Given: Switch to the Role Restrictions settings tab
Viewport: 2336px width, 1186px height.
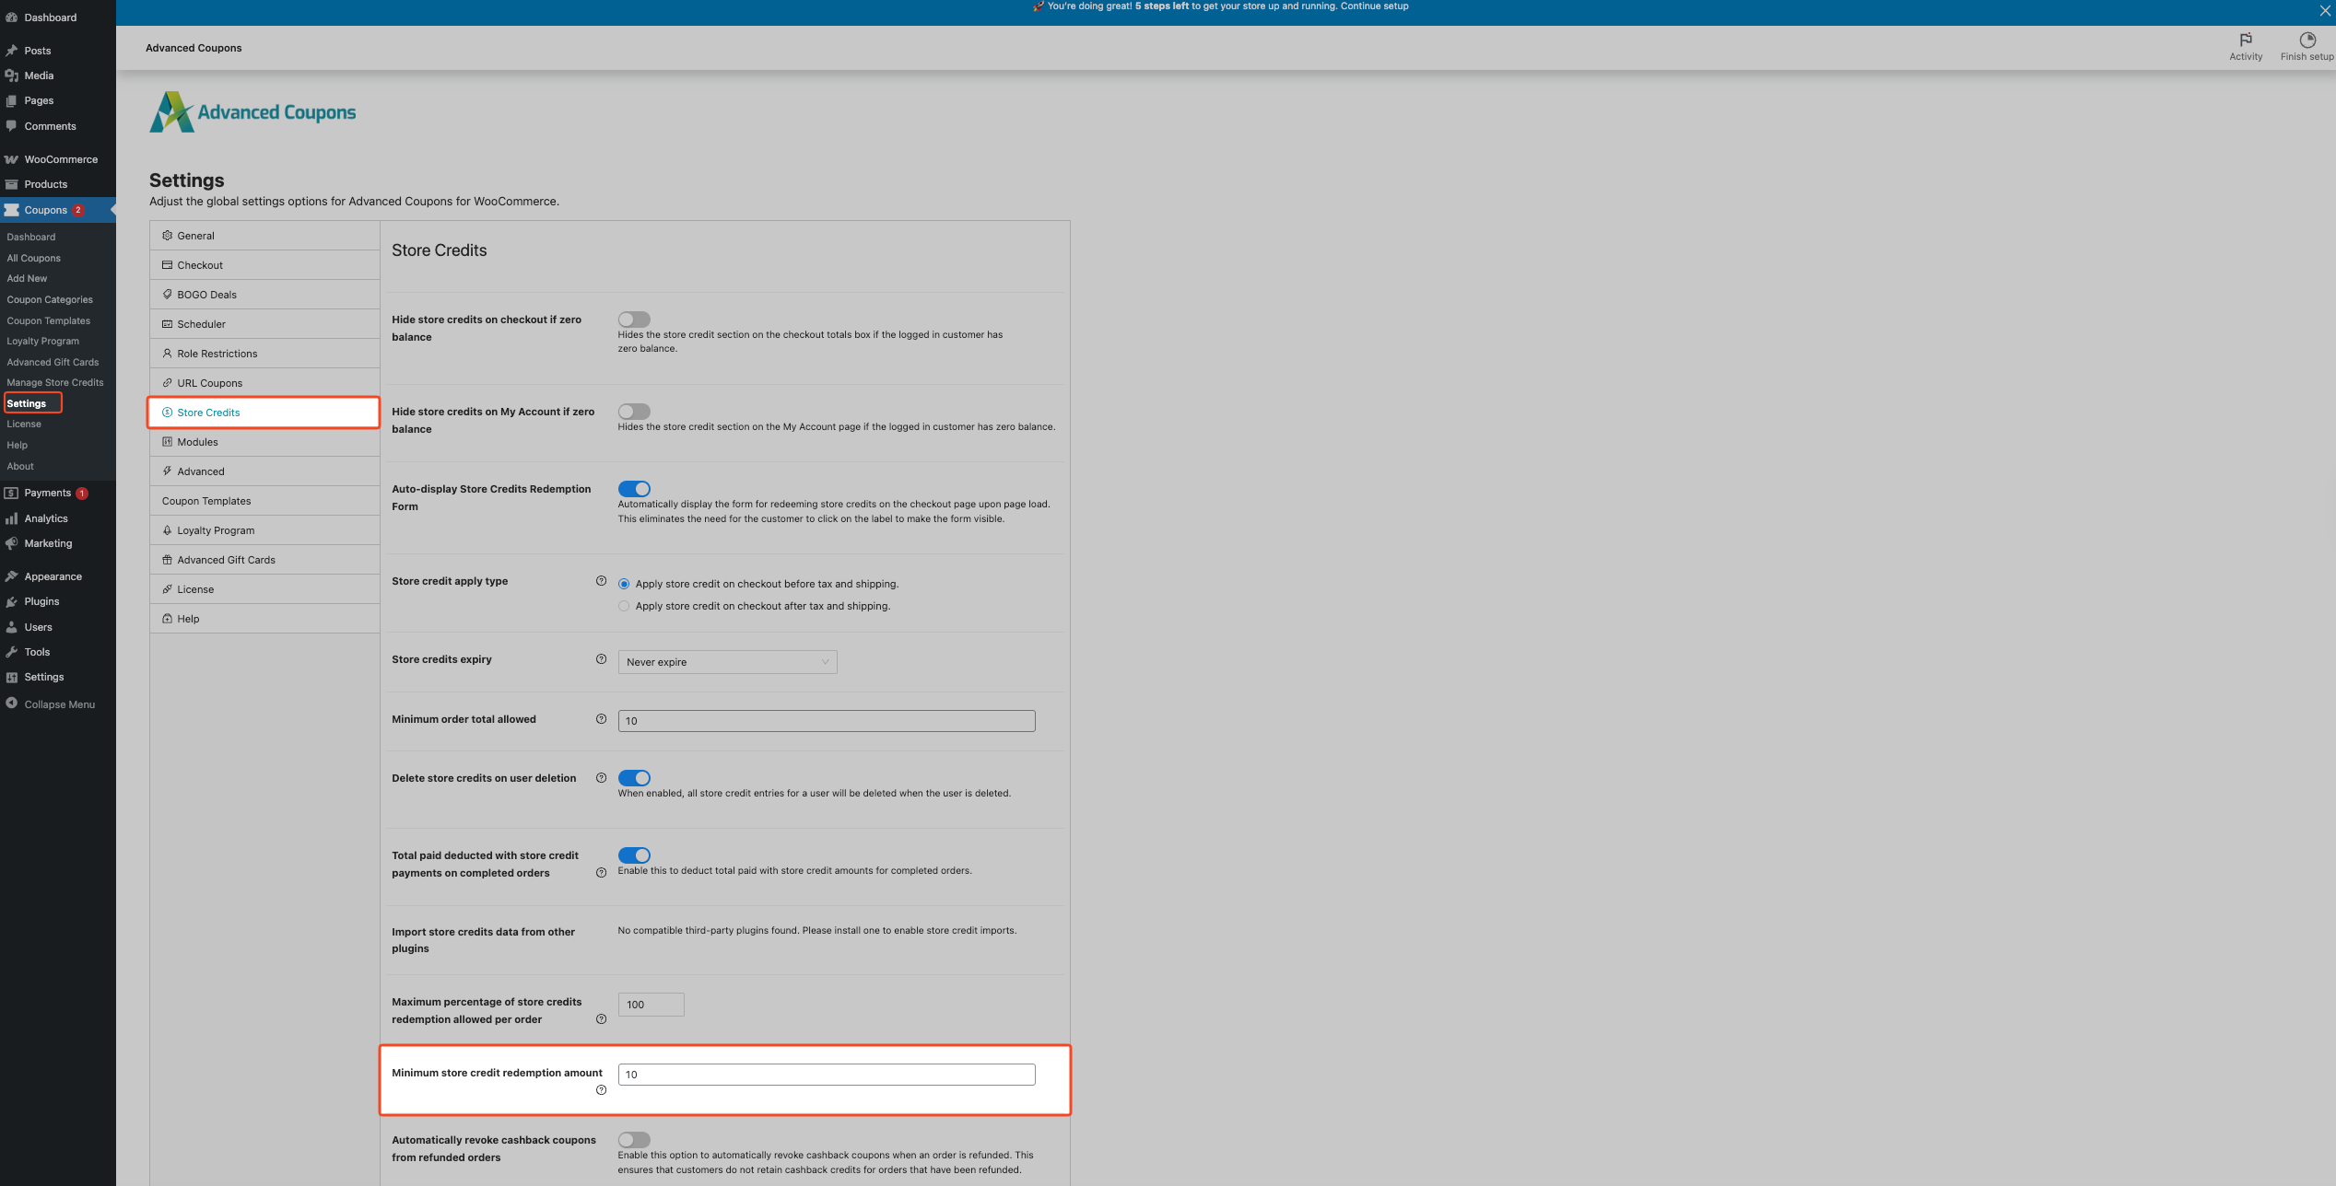Looking at the screenshot, I should [217, 354].
